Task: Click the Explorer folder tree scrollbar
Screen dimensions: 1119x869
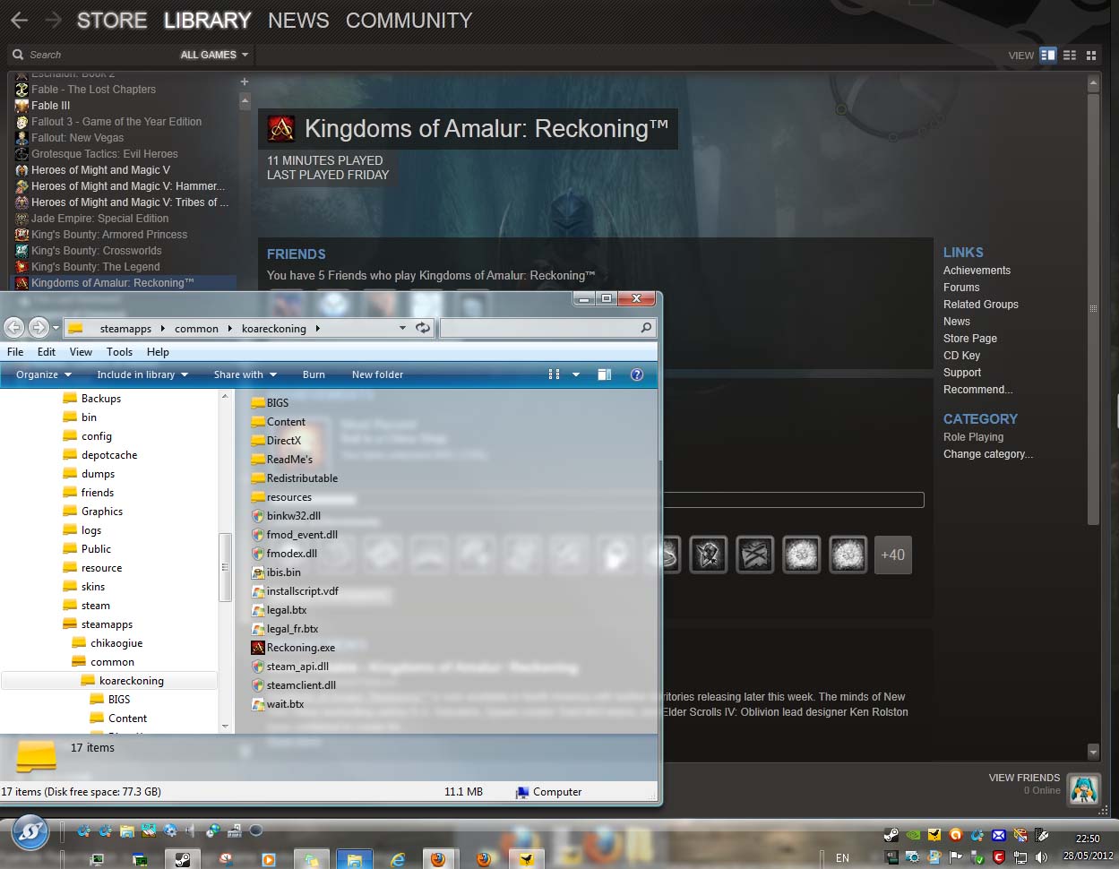Action: click(225, 566)
